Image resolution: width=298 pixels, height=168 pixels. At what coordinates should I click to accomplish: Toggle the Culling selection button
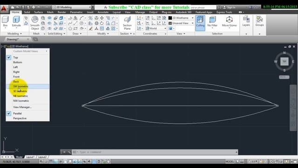coord(200,23)
